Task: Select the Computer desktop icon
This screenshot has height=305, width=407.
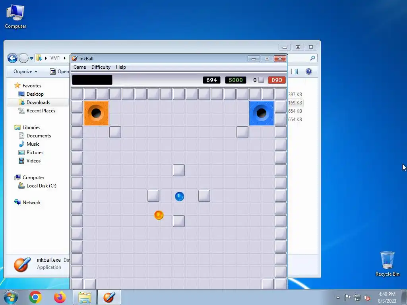Action: [x=16, y=17]
